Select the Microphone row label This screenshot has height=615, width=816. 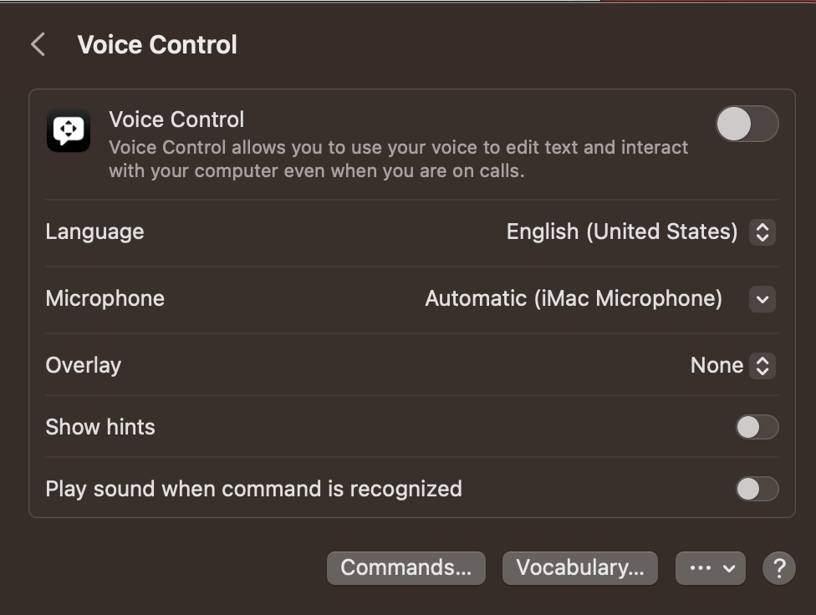click(105, 298)
